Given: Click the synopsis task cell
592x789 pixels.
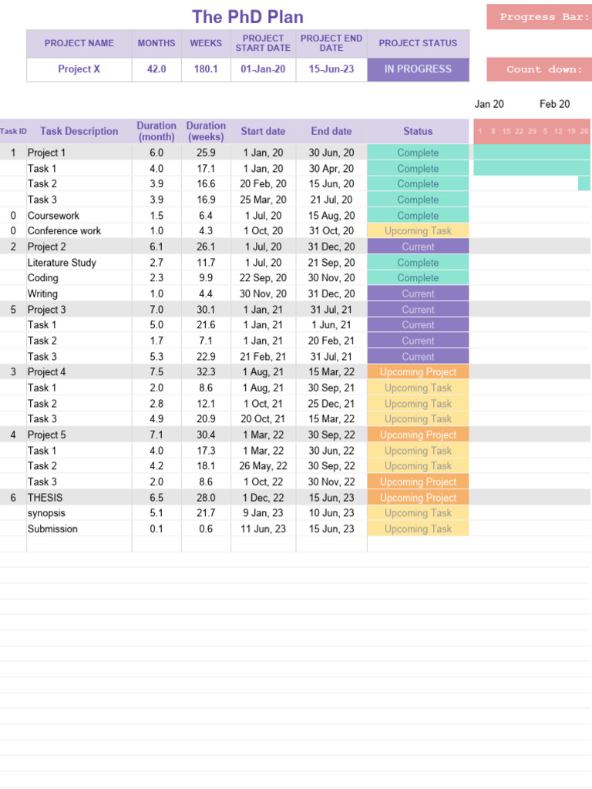Looking at the screenshot, I should coord(46,513).
